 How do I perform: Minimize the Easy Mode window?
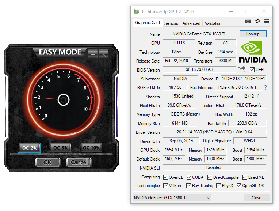93,54
